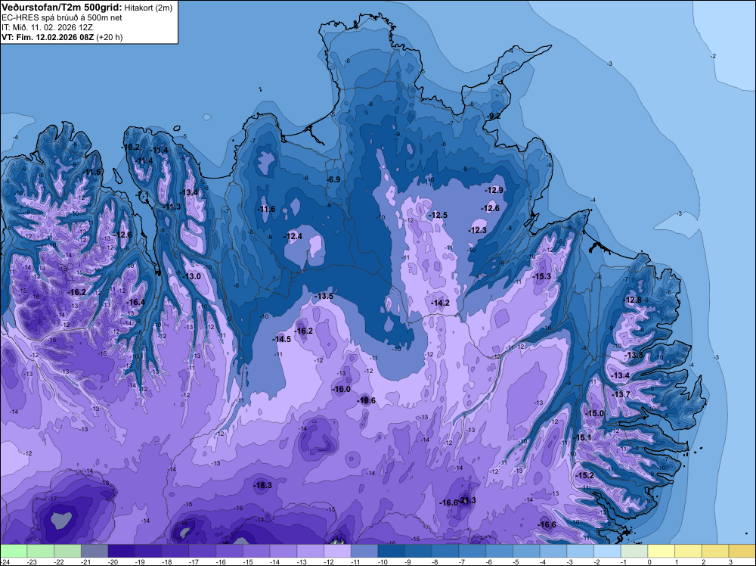Screen dimensions: 756x566
Task: Click the -15.2 temperature value
Action: pyautogui.click(x=584, y=476)
